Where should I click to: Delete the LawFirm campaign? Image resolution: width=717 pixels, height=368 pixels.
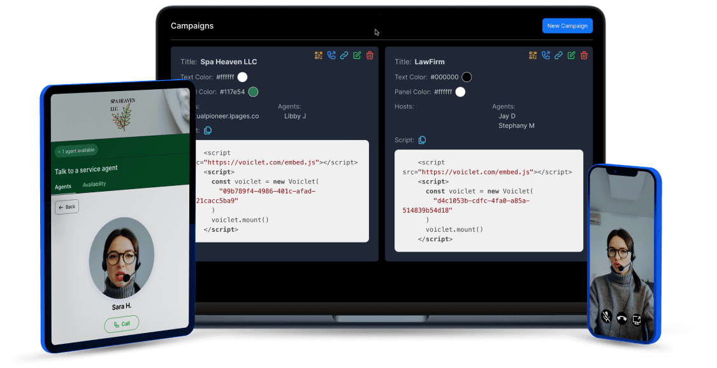coord(584,55)
